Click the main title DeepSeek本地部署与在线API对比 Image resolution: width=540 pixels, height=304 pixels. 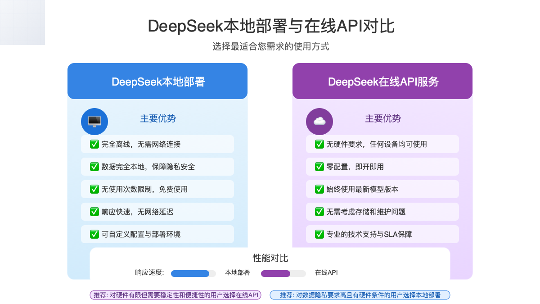271,26
